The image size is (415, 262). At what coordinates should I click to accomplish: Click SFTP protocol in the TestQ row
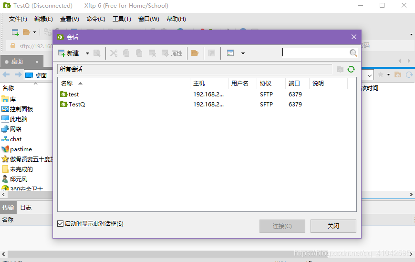tap(266, 105)
